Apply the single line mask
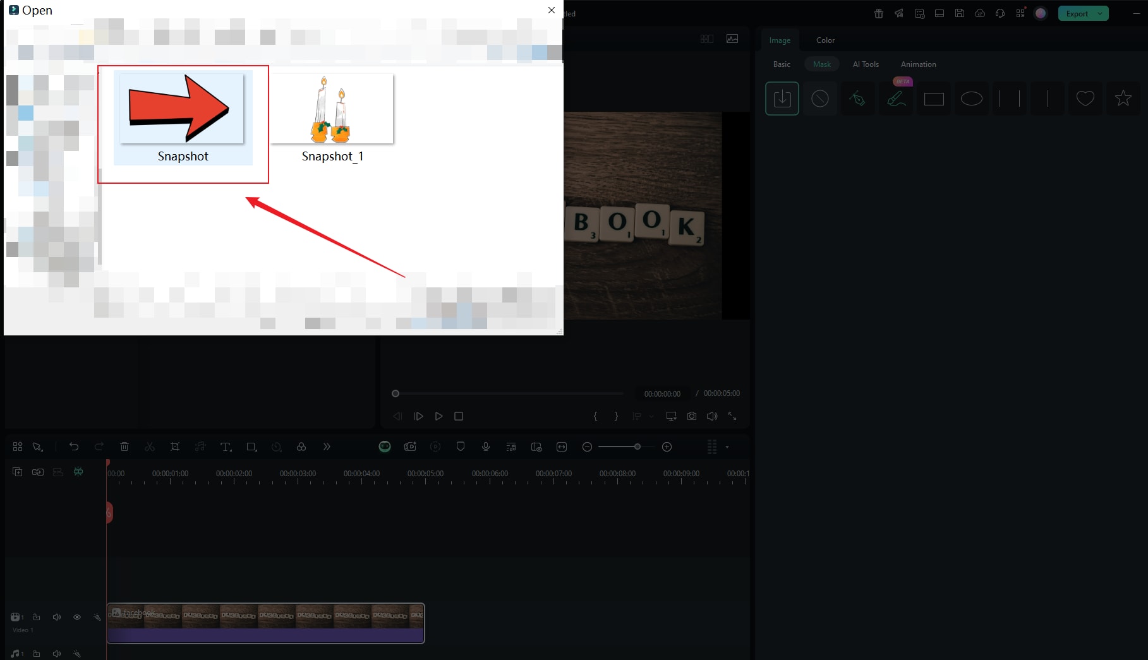 1048,99
